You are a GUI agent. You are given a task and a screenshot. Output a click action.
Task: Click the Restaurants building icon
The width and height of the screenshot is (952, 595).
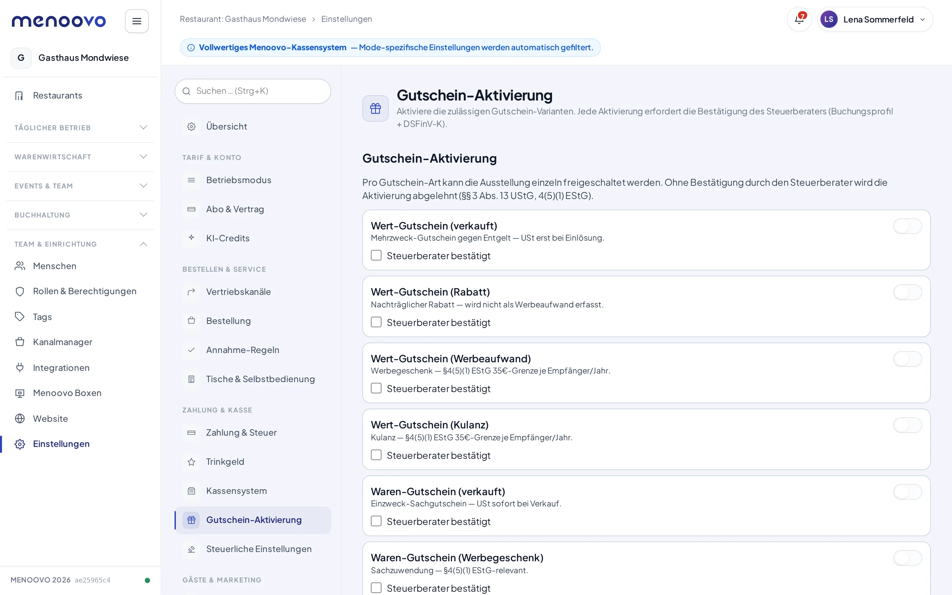[19, 96]
